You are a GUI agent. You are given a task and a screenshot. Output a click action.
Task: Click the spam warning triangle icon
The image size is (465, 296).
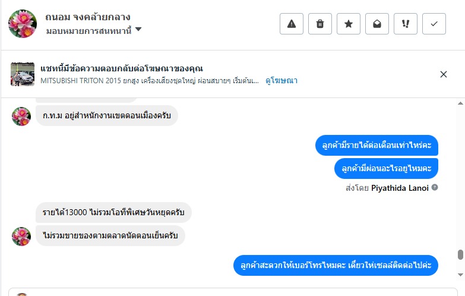(x=291, y=24)
